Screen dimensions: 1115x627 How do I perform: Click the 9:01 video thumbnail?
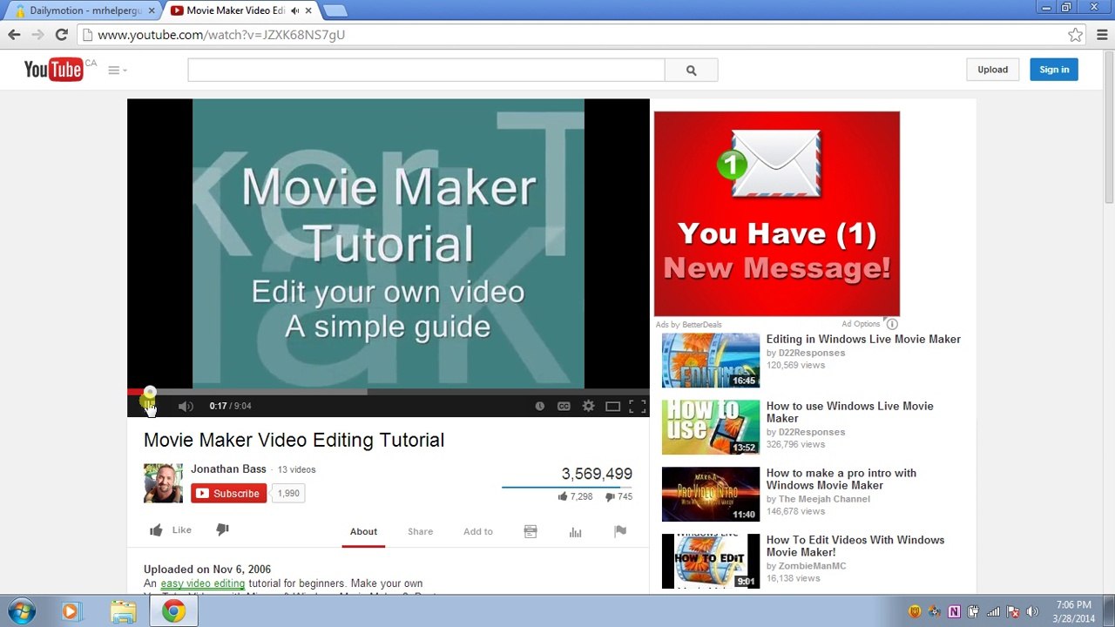711,562
